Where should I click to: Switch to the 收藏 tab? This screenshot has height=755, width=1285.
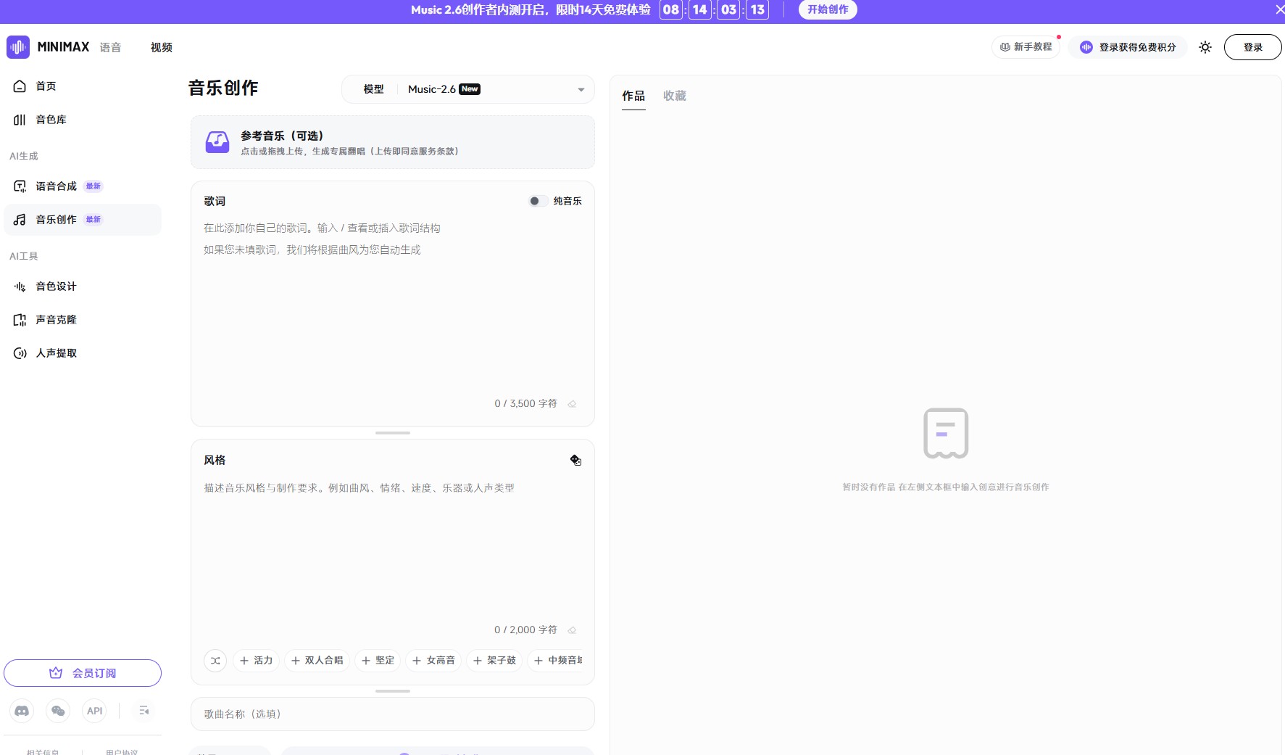(x=674, y=96)
